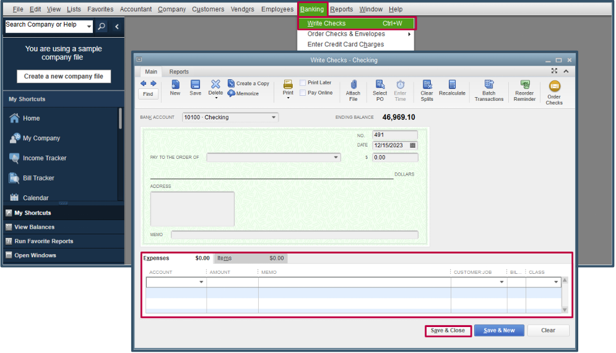Screen dimensions: 616x353
Task: Click Create a Copy icon
Action: (x=231, y=83)
